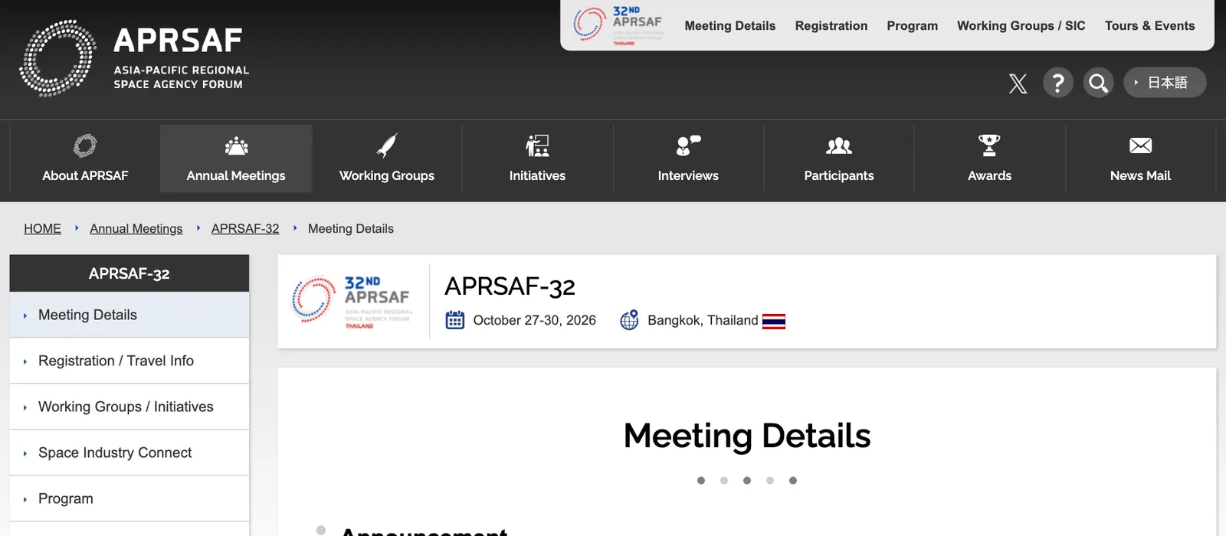The width and height of the screenshot is (1226, 536).
Task: Click the Annual Meetings label in main nav
Action: coord(236,175)
